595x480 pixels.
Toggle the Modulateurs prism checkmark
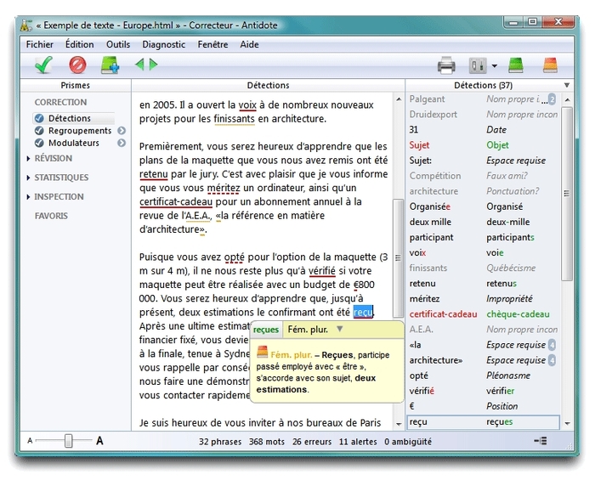point(40,143)
